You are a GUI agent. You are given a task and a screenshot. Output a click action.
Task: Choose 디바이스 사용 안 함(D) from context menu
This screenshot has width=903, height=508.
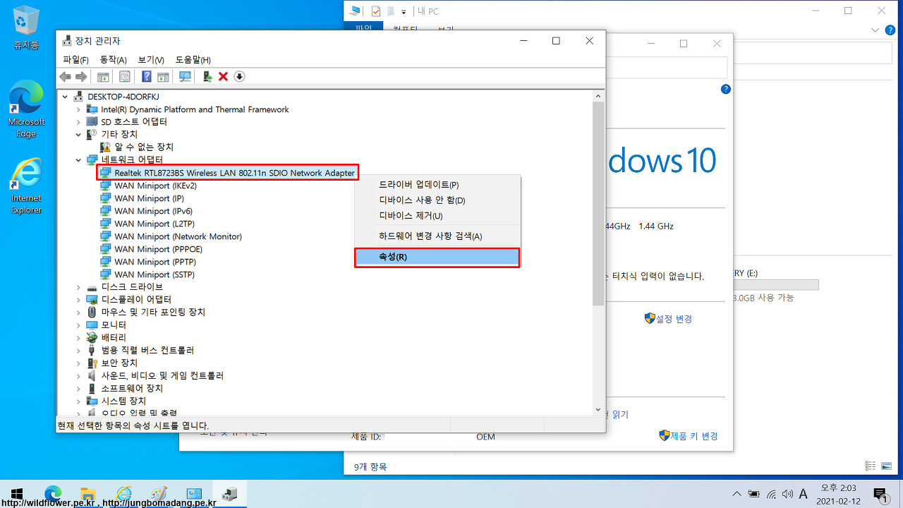tap(437, 200)
